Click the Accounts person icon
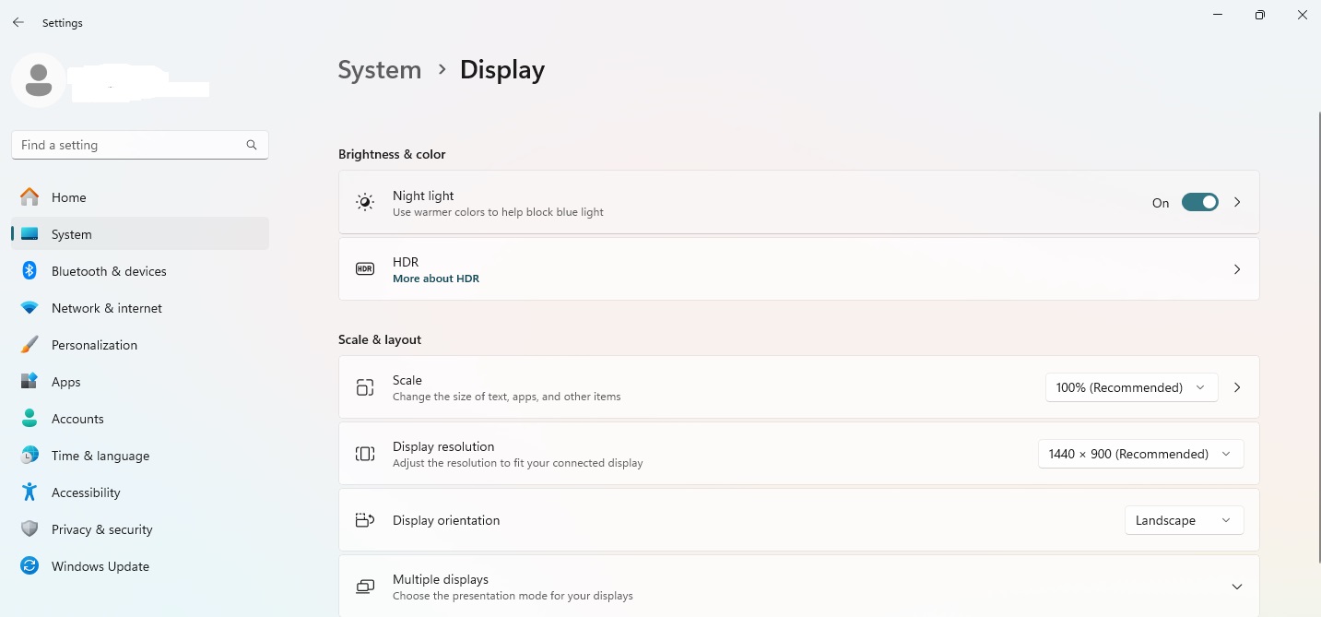The image size is (1321, 617). click(29, 418)
